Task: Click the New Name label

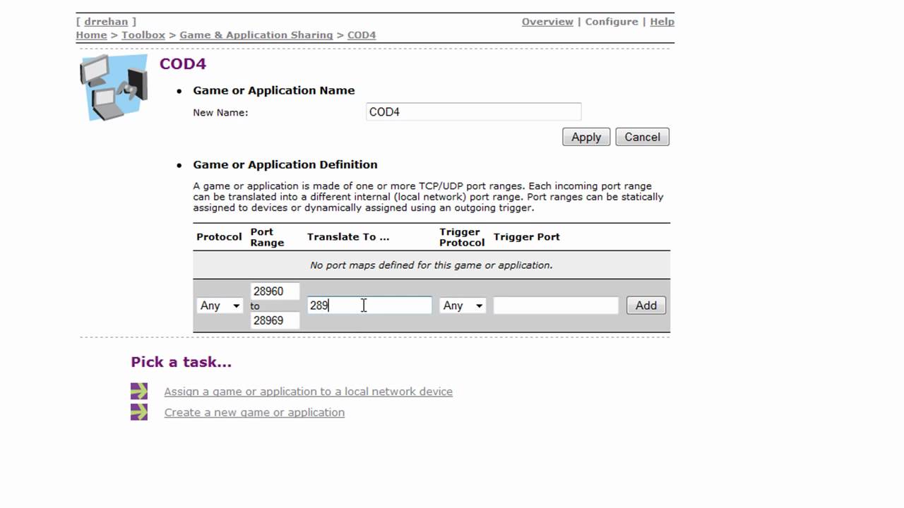Action: pos(220,112)
